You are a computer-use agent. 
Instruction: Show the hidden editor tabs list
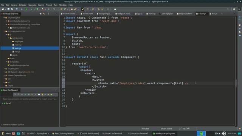(222, 14)
